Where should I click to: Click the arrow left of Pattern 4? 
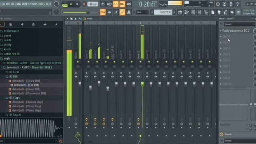pyautogui.click(x=152, y=12)
